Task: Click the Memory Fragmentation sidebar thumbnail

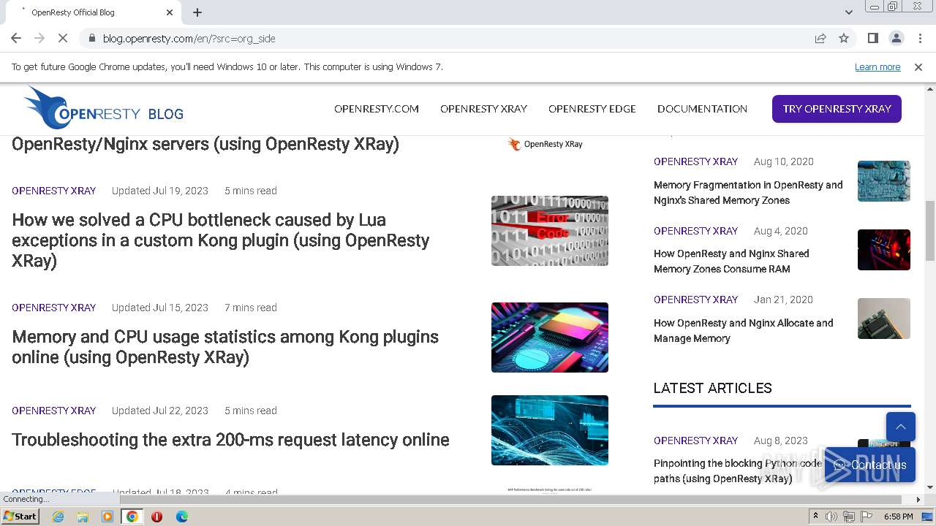Action: 884,181
